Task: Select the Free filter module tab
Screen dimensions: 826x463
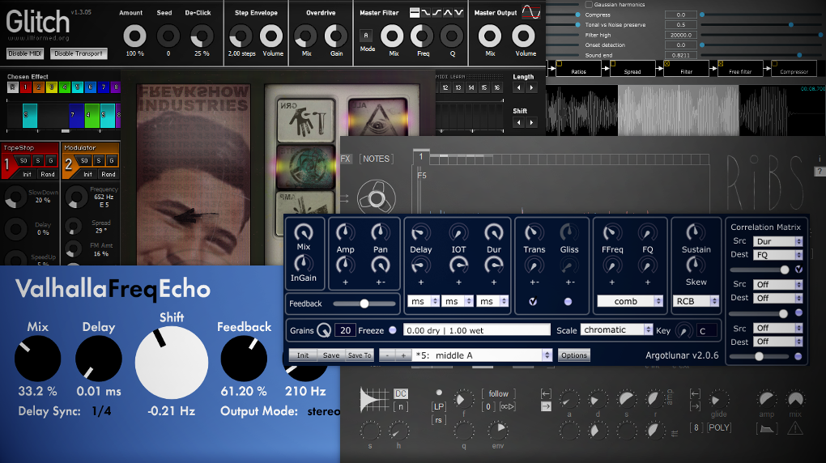Action: pos(739,69)
